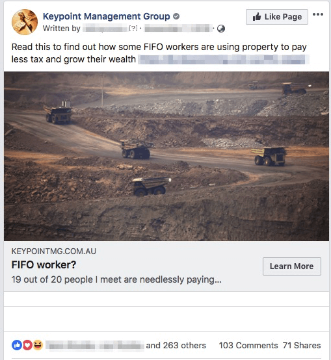Viewport: 331px width, 360px height.
Task: Click the Learn More button
Action: coord(292,266)
